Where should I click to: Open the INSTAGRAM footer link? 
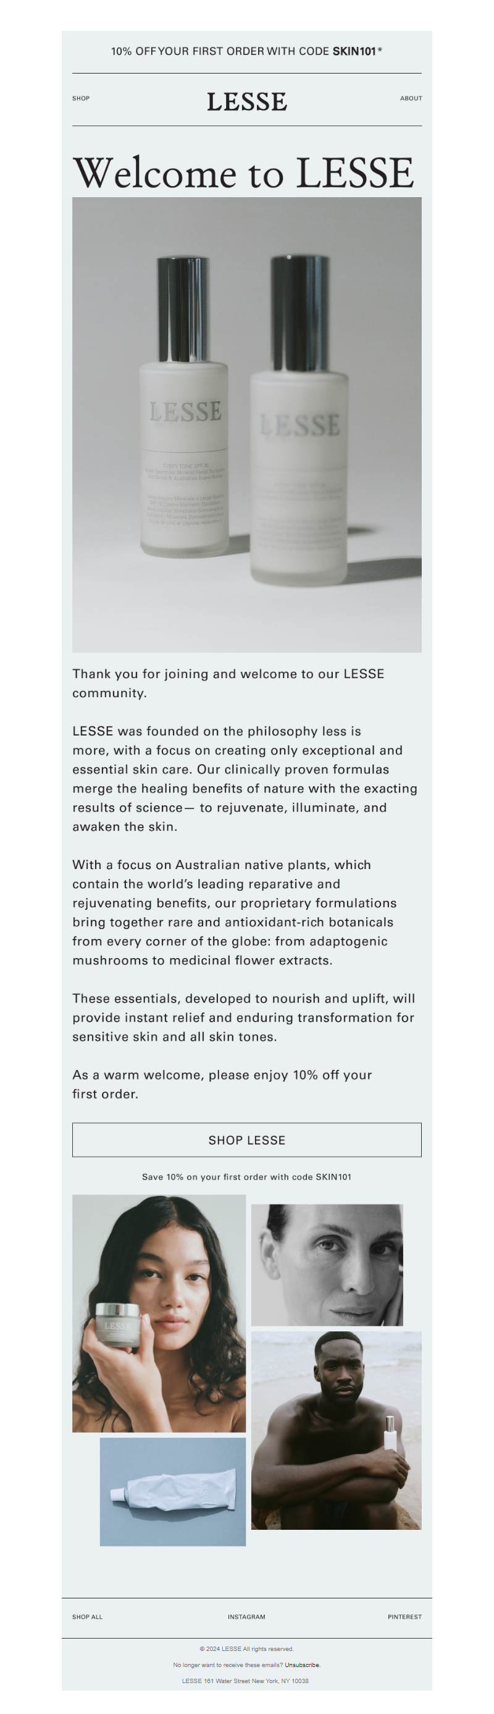tap(246, 1616)
